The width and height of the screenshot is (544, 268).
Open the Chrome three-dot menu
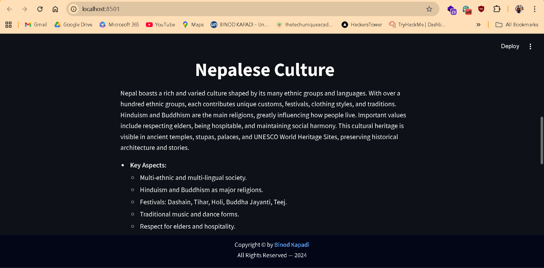(534, 9)
